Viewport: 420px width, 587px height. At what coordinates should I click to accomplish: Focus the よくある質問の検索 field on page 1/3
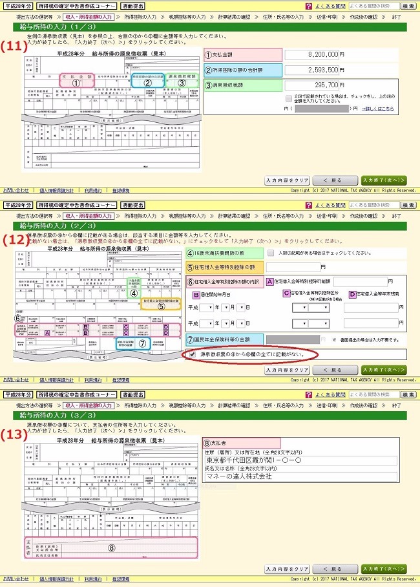pyautogui.click(x=373, y=6)
